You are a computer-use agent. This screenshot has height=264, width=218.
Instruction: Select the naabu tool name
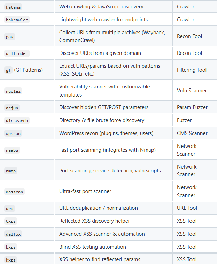click(12, 150)
